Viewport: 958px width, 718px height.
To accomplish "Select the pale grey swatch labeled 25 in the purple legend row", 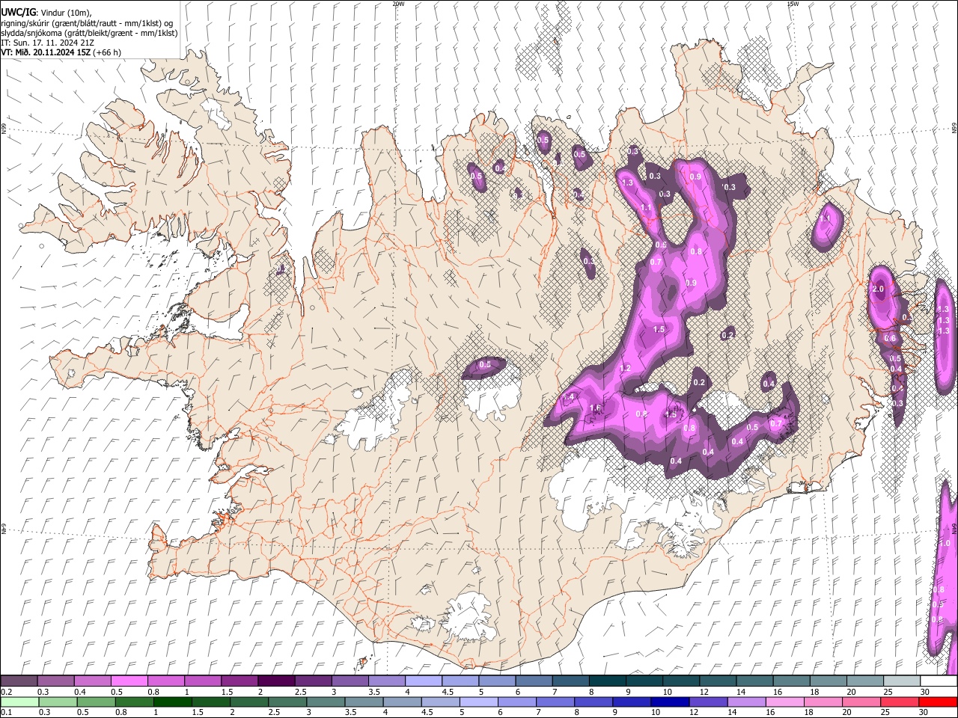I will pos(902,681).
